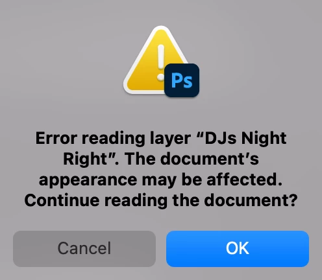Click the dot of the exclamation mark
The width and height of the screenshot is (322, 280).
click(160, 78)
